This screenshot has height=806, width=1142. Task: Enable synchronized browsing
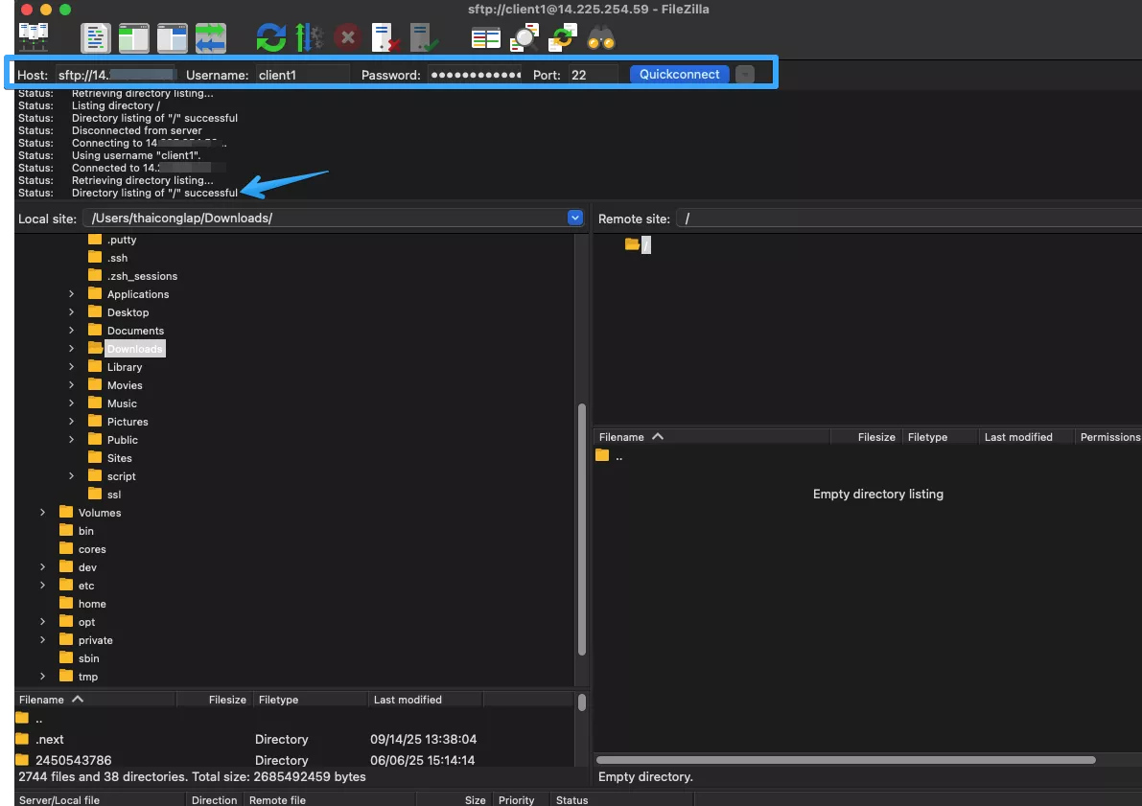tap(562, 36)
